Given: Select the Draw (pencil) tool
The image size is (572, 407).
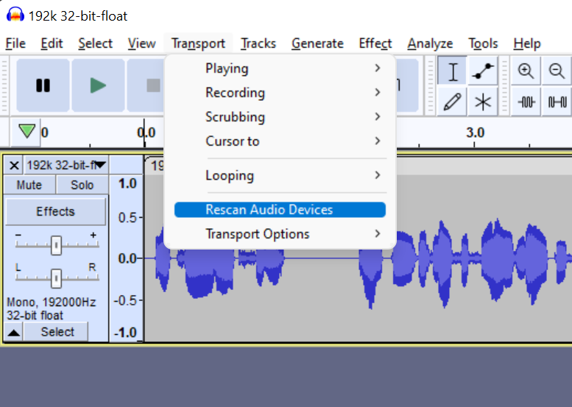Looking at the screenshot, I should pyautogui.click(x=452, y=102).
